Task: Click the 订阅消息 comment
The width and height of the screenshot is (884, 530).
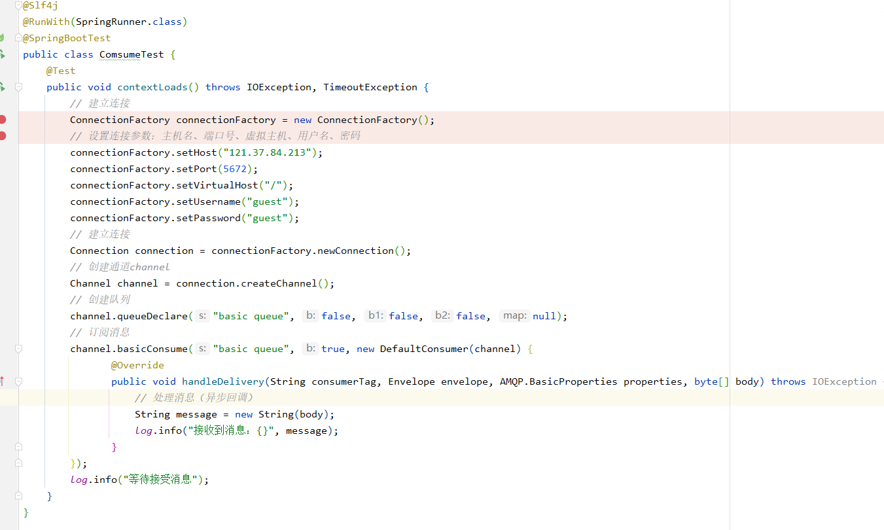Action: point(100,332)
